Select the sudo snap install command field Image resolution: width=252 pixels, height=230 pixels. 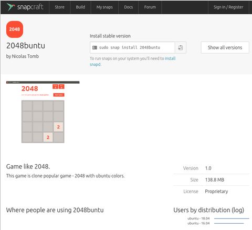coord(132,47)
